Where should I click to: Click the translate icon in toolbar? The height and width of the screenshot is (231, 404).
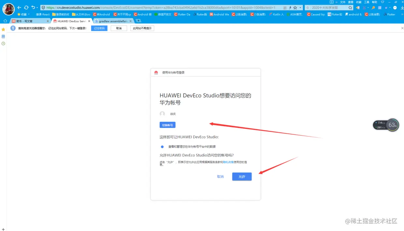[x=380, y=7]
